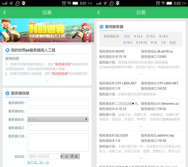Click the Minecraft PE recruitment banner
Viewport: 188px width, 167px height.
47,30
